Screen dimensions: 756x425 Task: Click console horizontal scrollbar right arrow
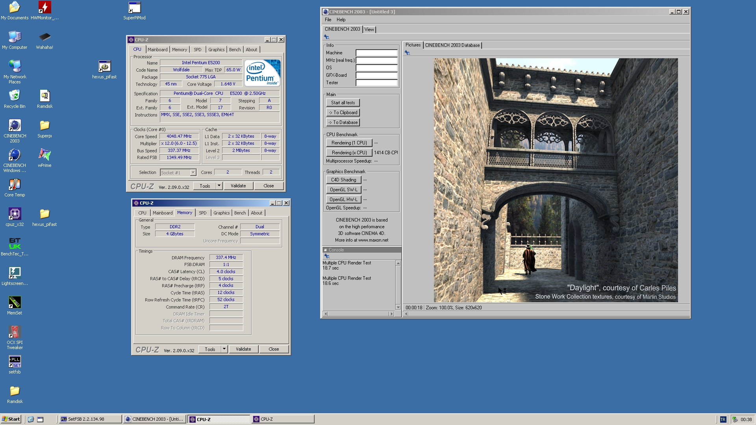coord(391,314)
